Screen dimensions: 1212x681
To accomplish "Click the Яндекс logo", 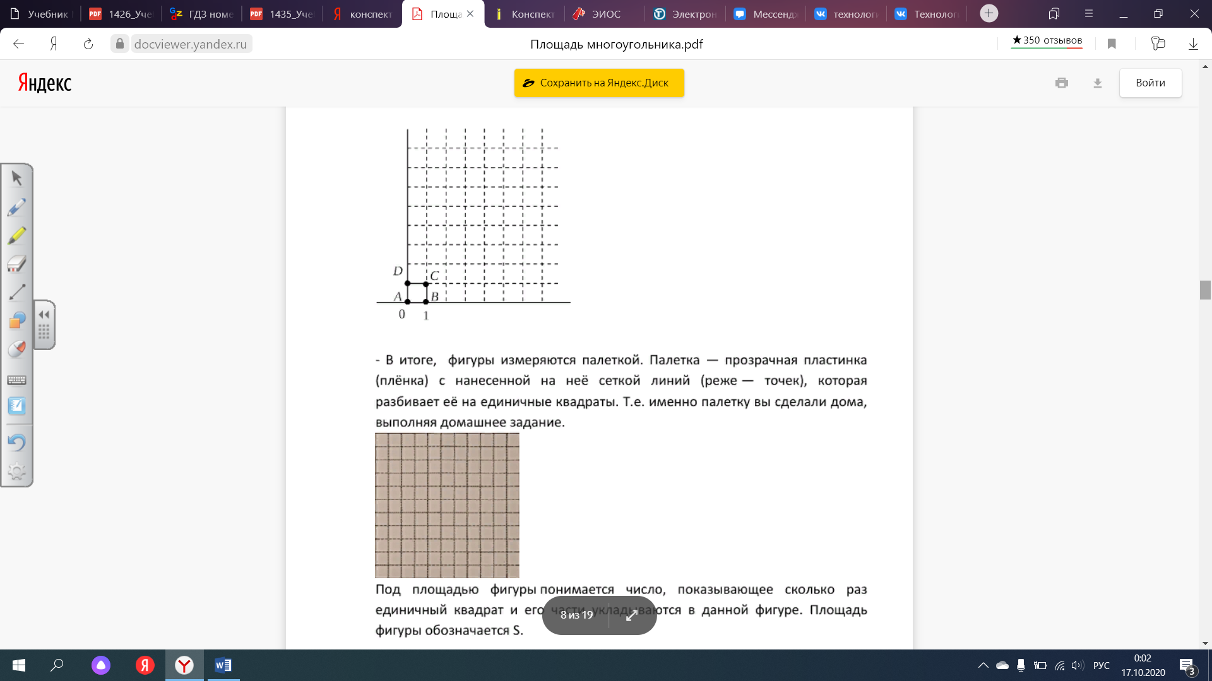I will coord(45,83).
